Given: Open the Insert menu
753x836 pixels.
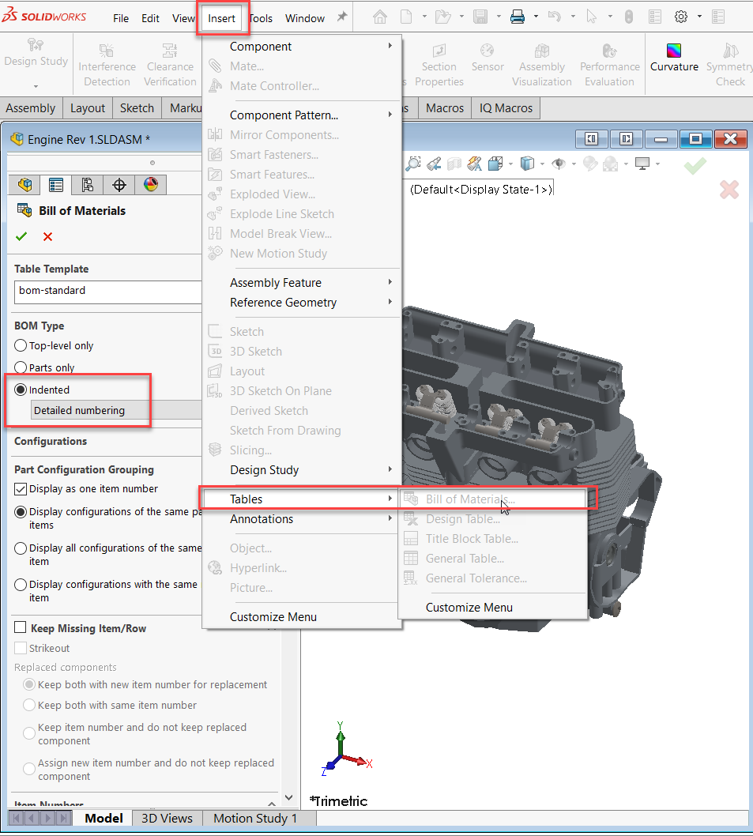Looking at the screenshot, I should click(221, 18).
